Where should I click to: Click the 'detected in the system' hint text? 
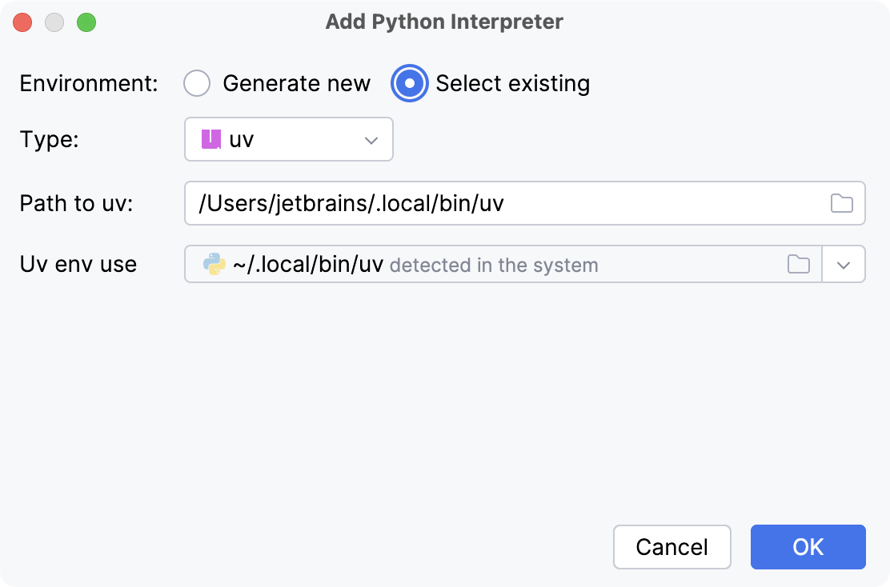494,264
